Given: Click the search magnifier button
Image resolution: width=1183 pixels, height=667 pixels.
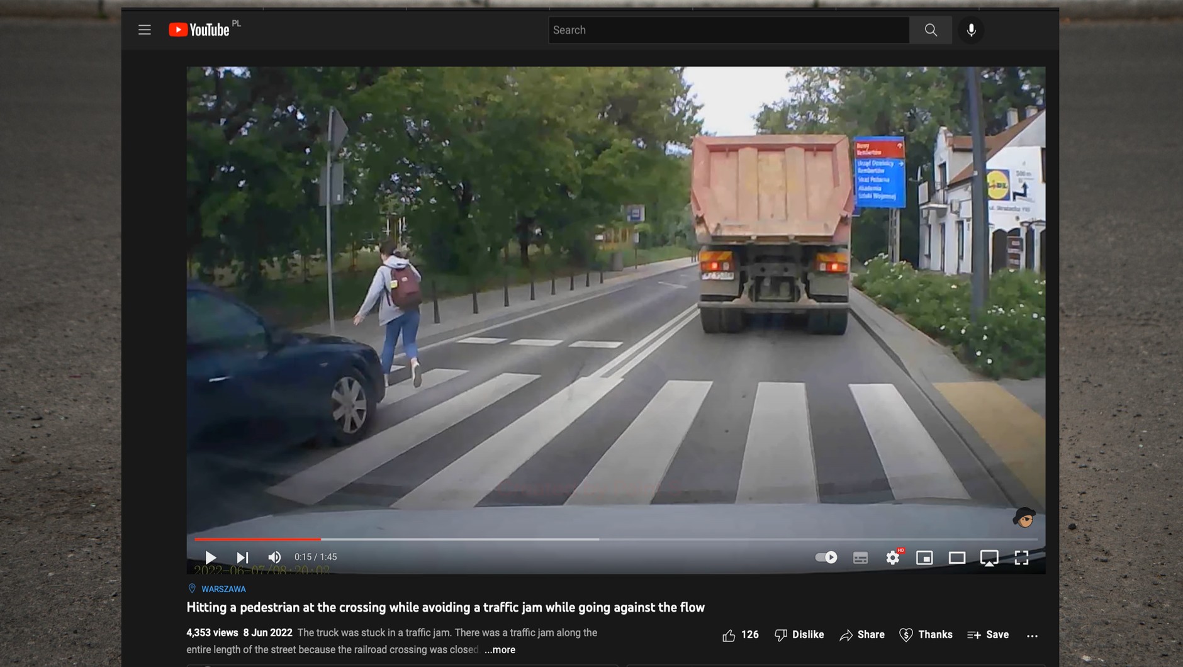Looking at the screenshot, I should point(931,30).
